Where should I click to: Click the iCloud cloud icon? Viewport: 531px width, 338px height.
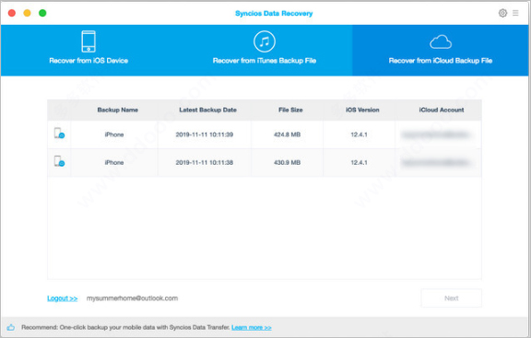click(441, 42)
